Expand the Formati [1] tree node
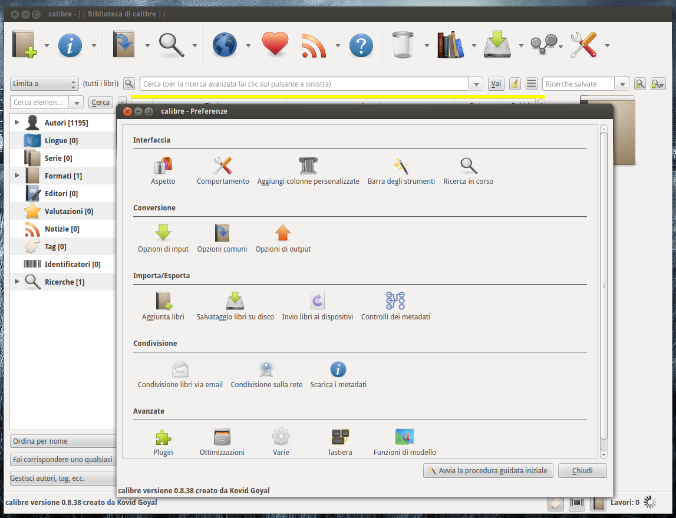The height and width of the screenshot is (518, 676). [x=17, y=176]
